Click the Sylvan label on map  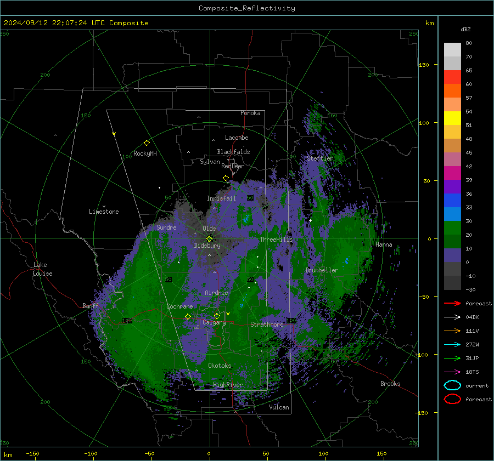pyautogui.click(x=210, y=162)
